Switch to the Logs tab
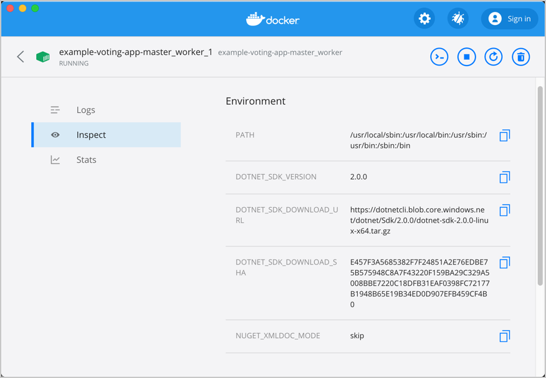The width and height of the screenshot is (546, 378). click(x=85, y=110)
